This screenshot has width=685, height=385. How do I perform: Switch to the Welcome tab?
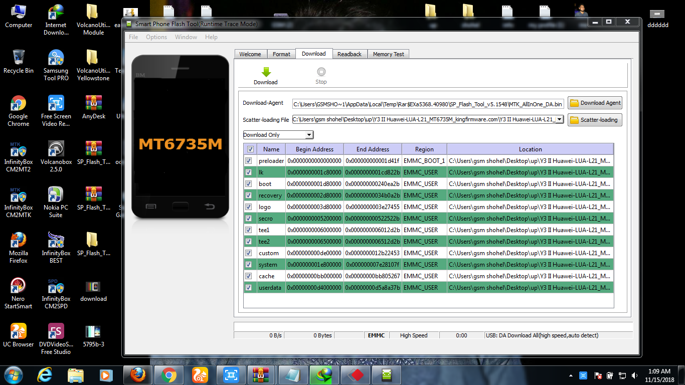click(250, 54)
